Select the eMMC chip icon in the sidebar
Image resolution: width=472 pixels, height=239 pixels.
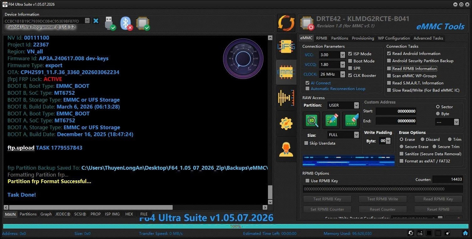tap(286, 72)
